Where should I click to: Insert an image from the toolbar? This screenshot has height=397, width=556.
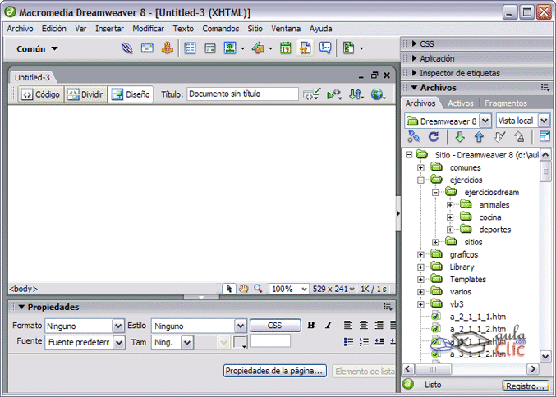tap(230, 48)
